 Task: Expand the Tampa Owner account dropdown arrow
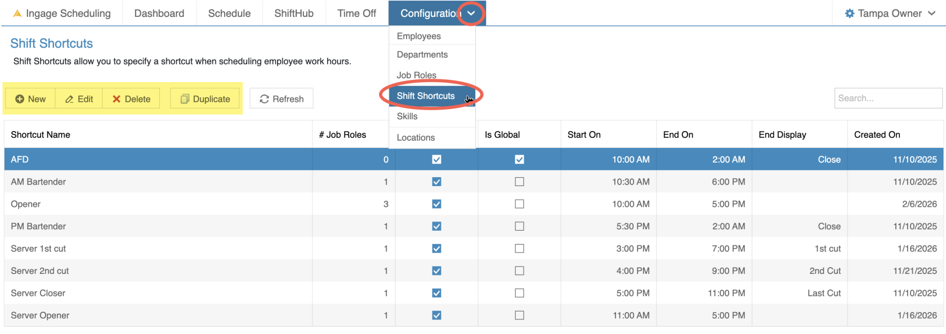932,13
